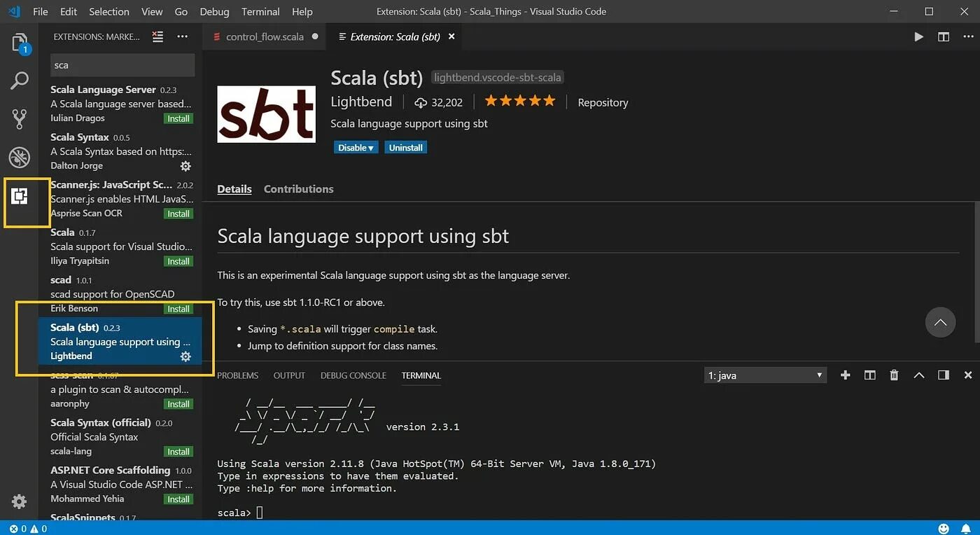Open the Repository link
980x535 pixels.
[x=603, y=102]
